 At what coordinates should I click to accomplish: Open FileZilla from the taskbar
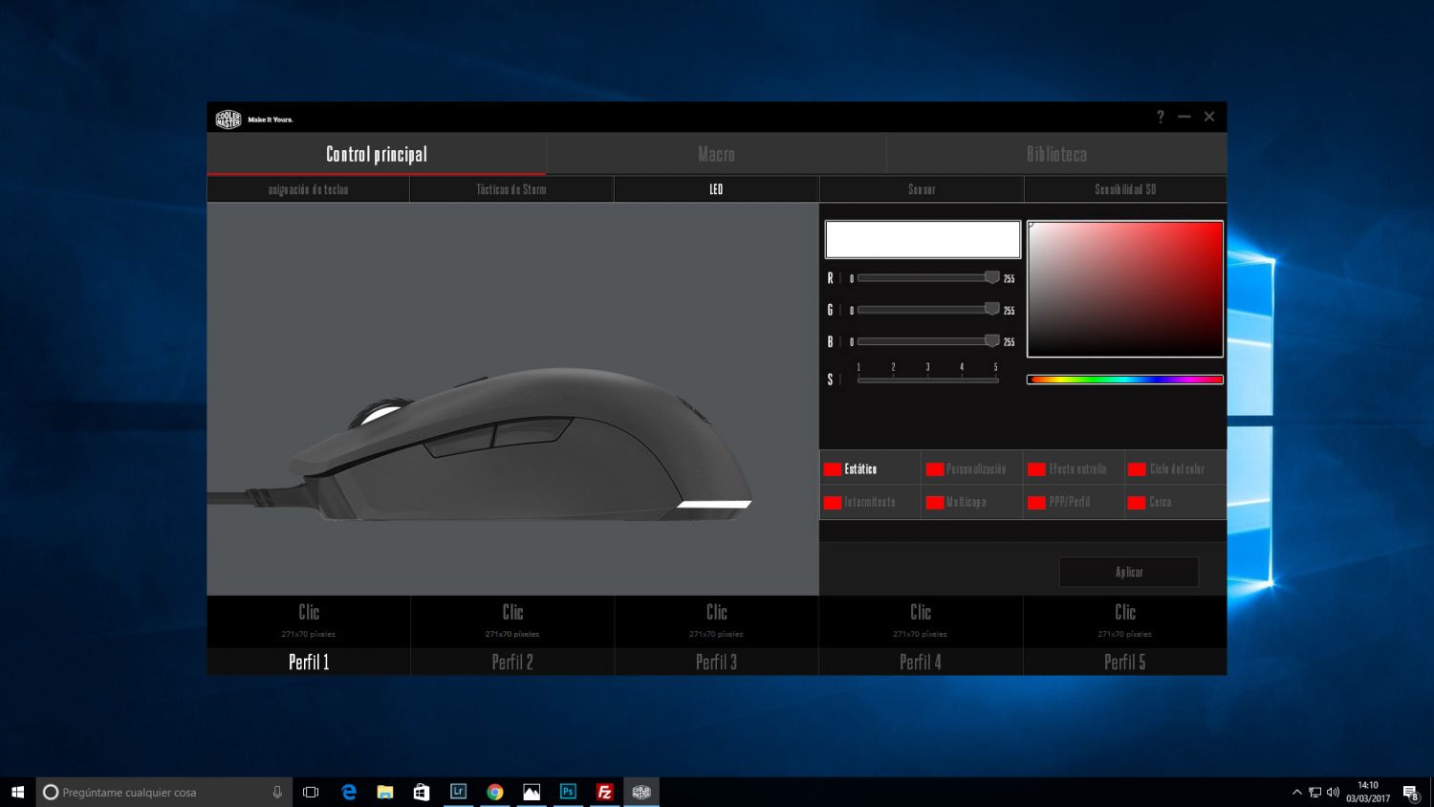[604, 792]
